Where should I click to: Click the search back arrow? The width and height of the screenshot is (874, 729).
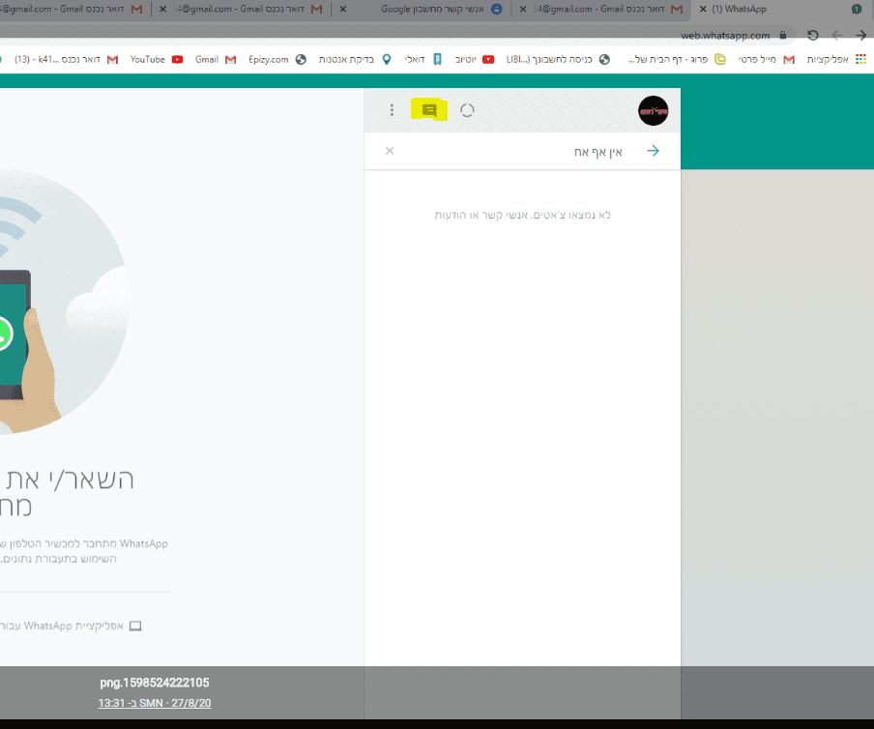(653, 151)
